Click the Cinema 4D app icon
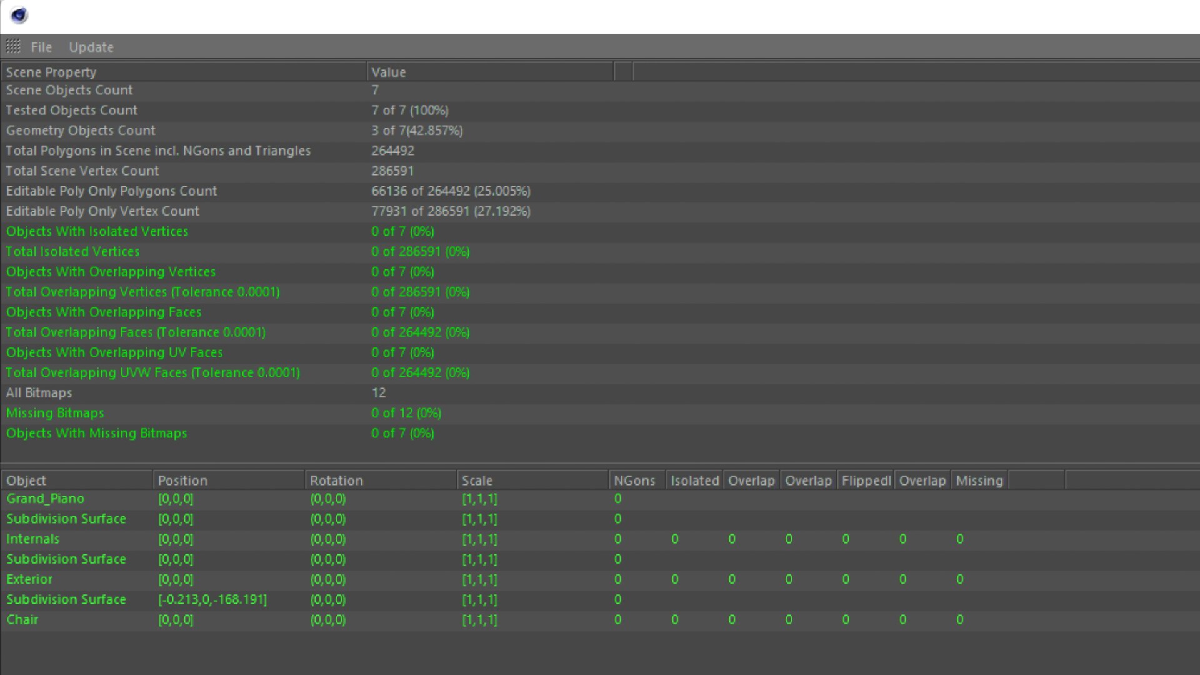1200x675 pixels. [19, 15]
